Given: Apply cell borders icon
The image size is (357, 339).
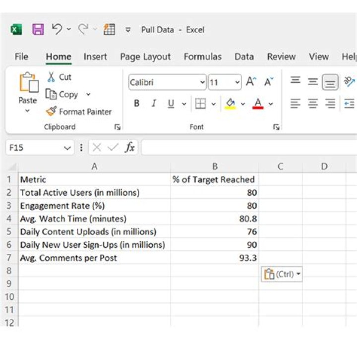Looking at the screenshot, I should (201, 104).
